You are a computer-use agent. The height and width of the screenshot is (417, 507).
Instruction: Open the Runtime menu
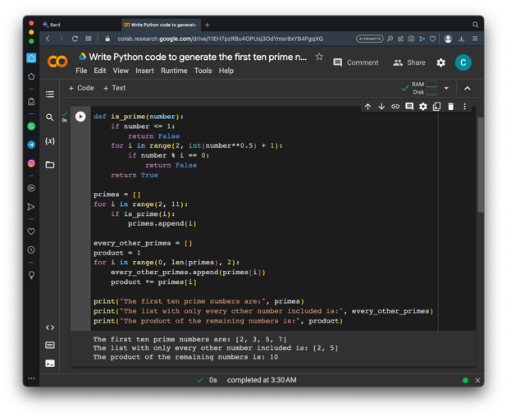[174, 71]
